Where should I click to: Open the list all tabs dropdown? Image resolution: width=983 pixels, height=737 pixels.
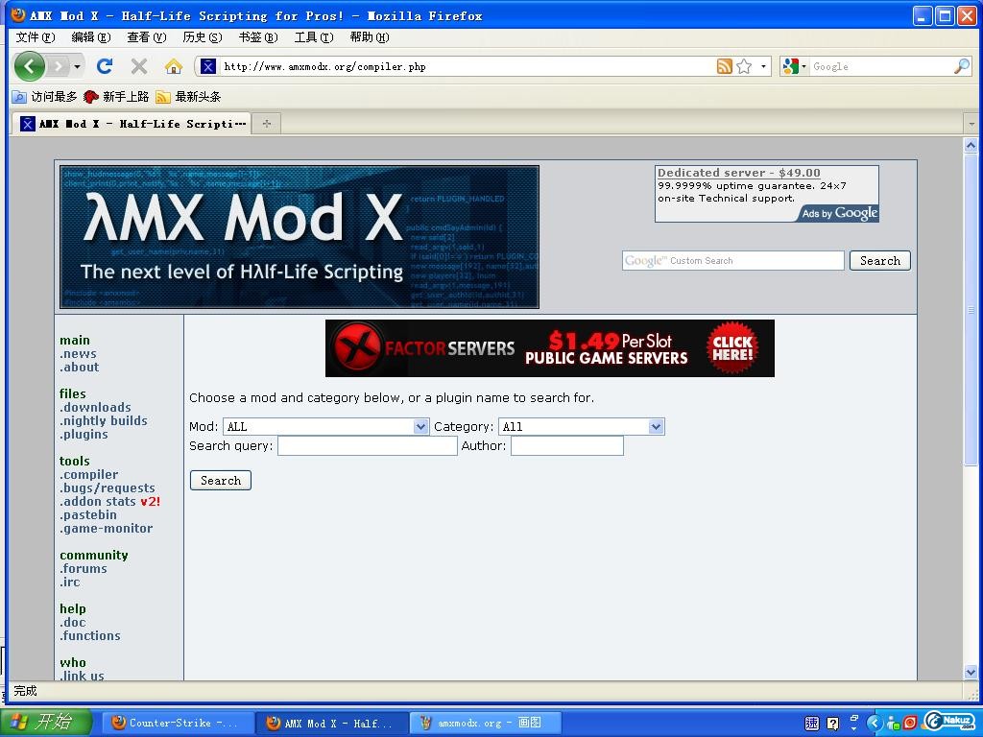(x=971, y=124)
